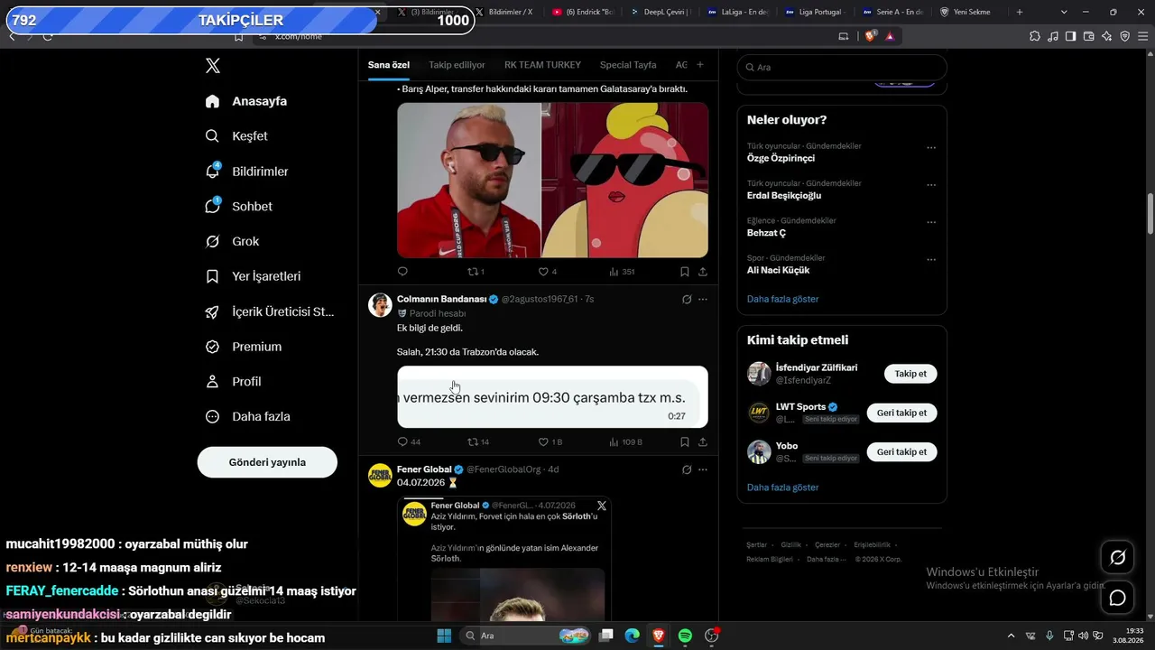Ask Grok about the Fener Global post
This screenshot has width=1155, height=650.
(687, 469)
